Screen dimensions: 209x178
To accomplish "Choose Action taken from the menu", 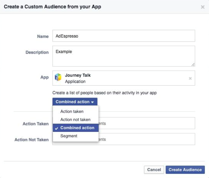I will point(72,111).
